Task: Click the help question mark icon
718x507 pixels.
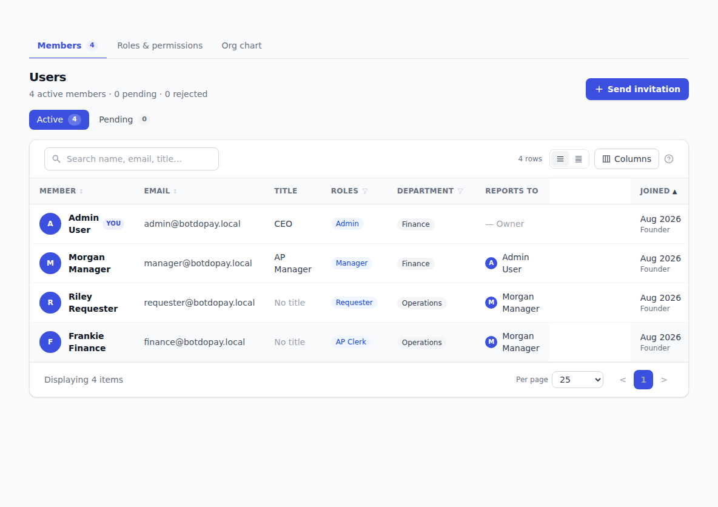Action: coord(668,159)
